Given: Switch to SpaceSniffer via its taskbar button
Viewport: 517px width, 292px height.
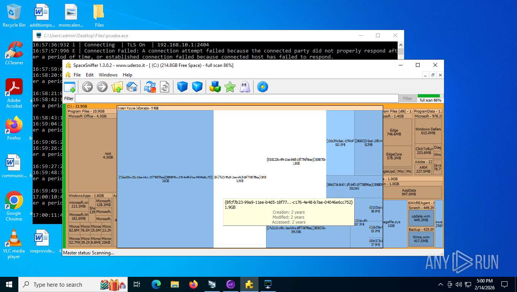Looking at the screenshot, I should point(249,284).
